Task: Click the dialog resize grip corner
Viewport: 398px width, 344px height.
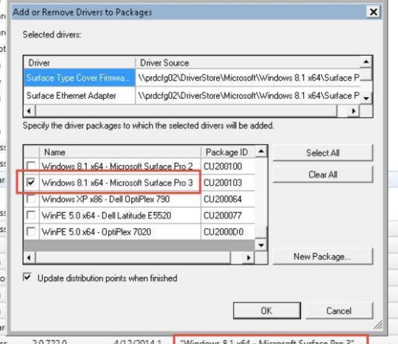Action: click(378, 325)
